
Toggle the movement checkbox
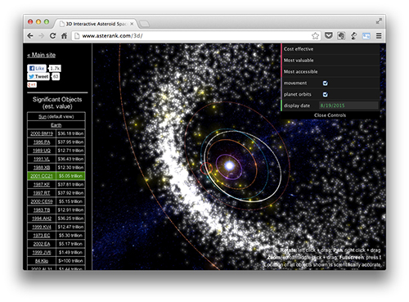(x=325, y=83)
